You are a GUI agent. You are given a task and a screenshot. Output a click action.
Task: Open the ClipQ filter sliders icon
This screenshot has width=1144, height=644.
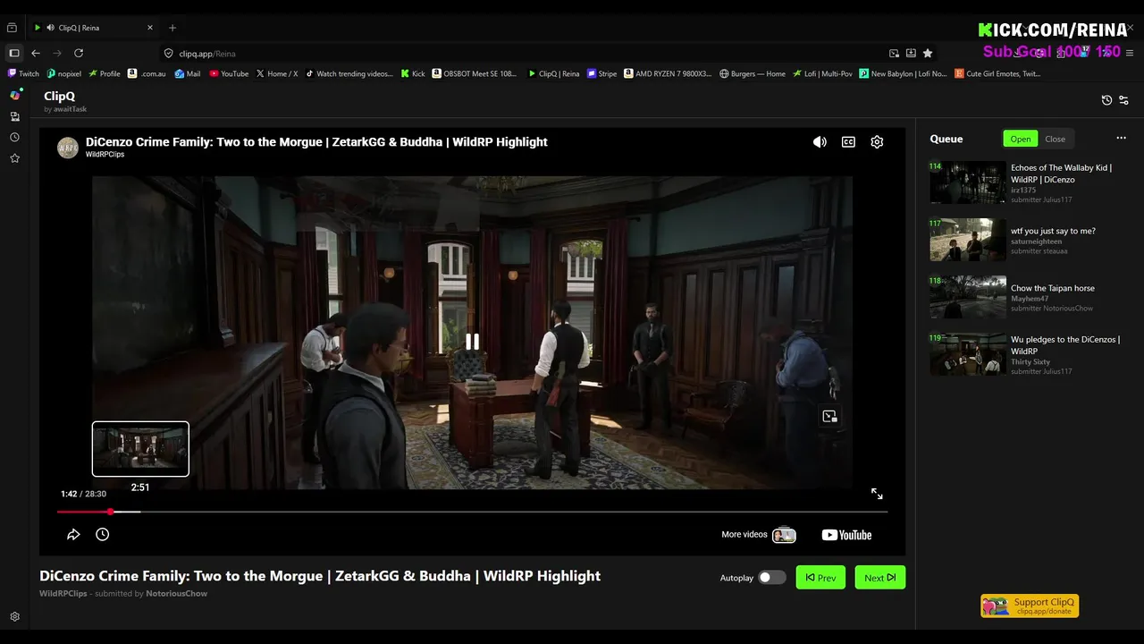[1123, 100]
